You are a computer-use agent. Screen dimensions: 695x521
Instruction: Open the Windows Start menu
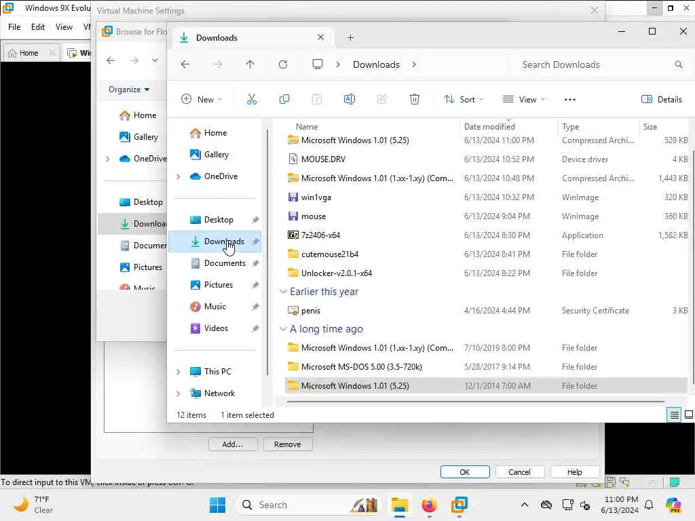217,505
